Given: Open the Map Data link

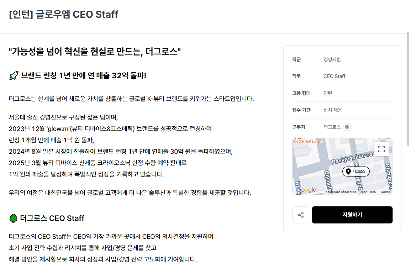Looking at the screenshot, I should [368, 192].
